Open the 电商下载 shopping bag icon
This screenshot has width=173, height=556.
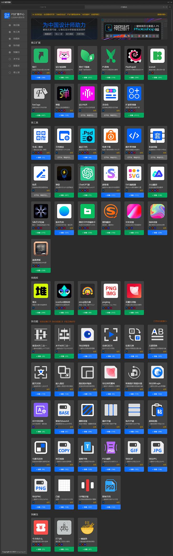point(111,136)
